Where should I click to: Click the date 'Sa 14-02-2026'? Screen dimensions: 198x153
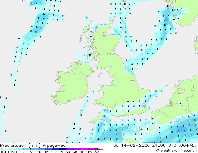pyautogui.click(x=131, y=146)
